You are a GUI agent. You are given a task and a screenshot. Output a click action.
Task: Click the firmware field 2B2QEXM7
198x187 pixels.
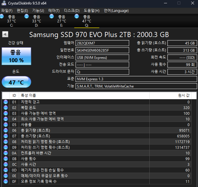tap(102, 43)
